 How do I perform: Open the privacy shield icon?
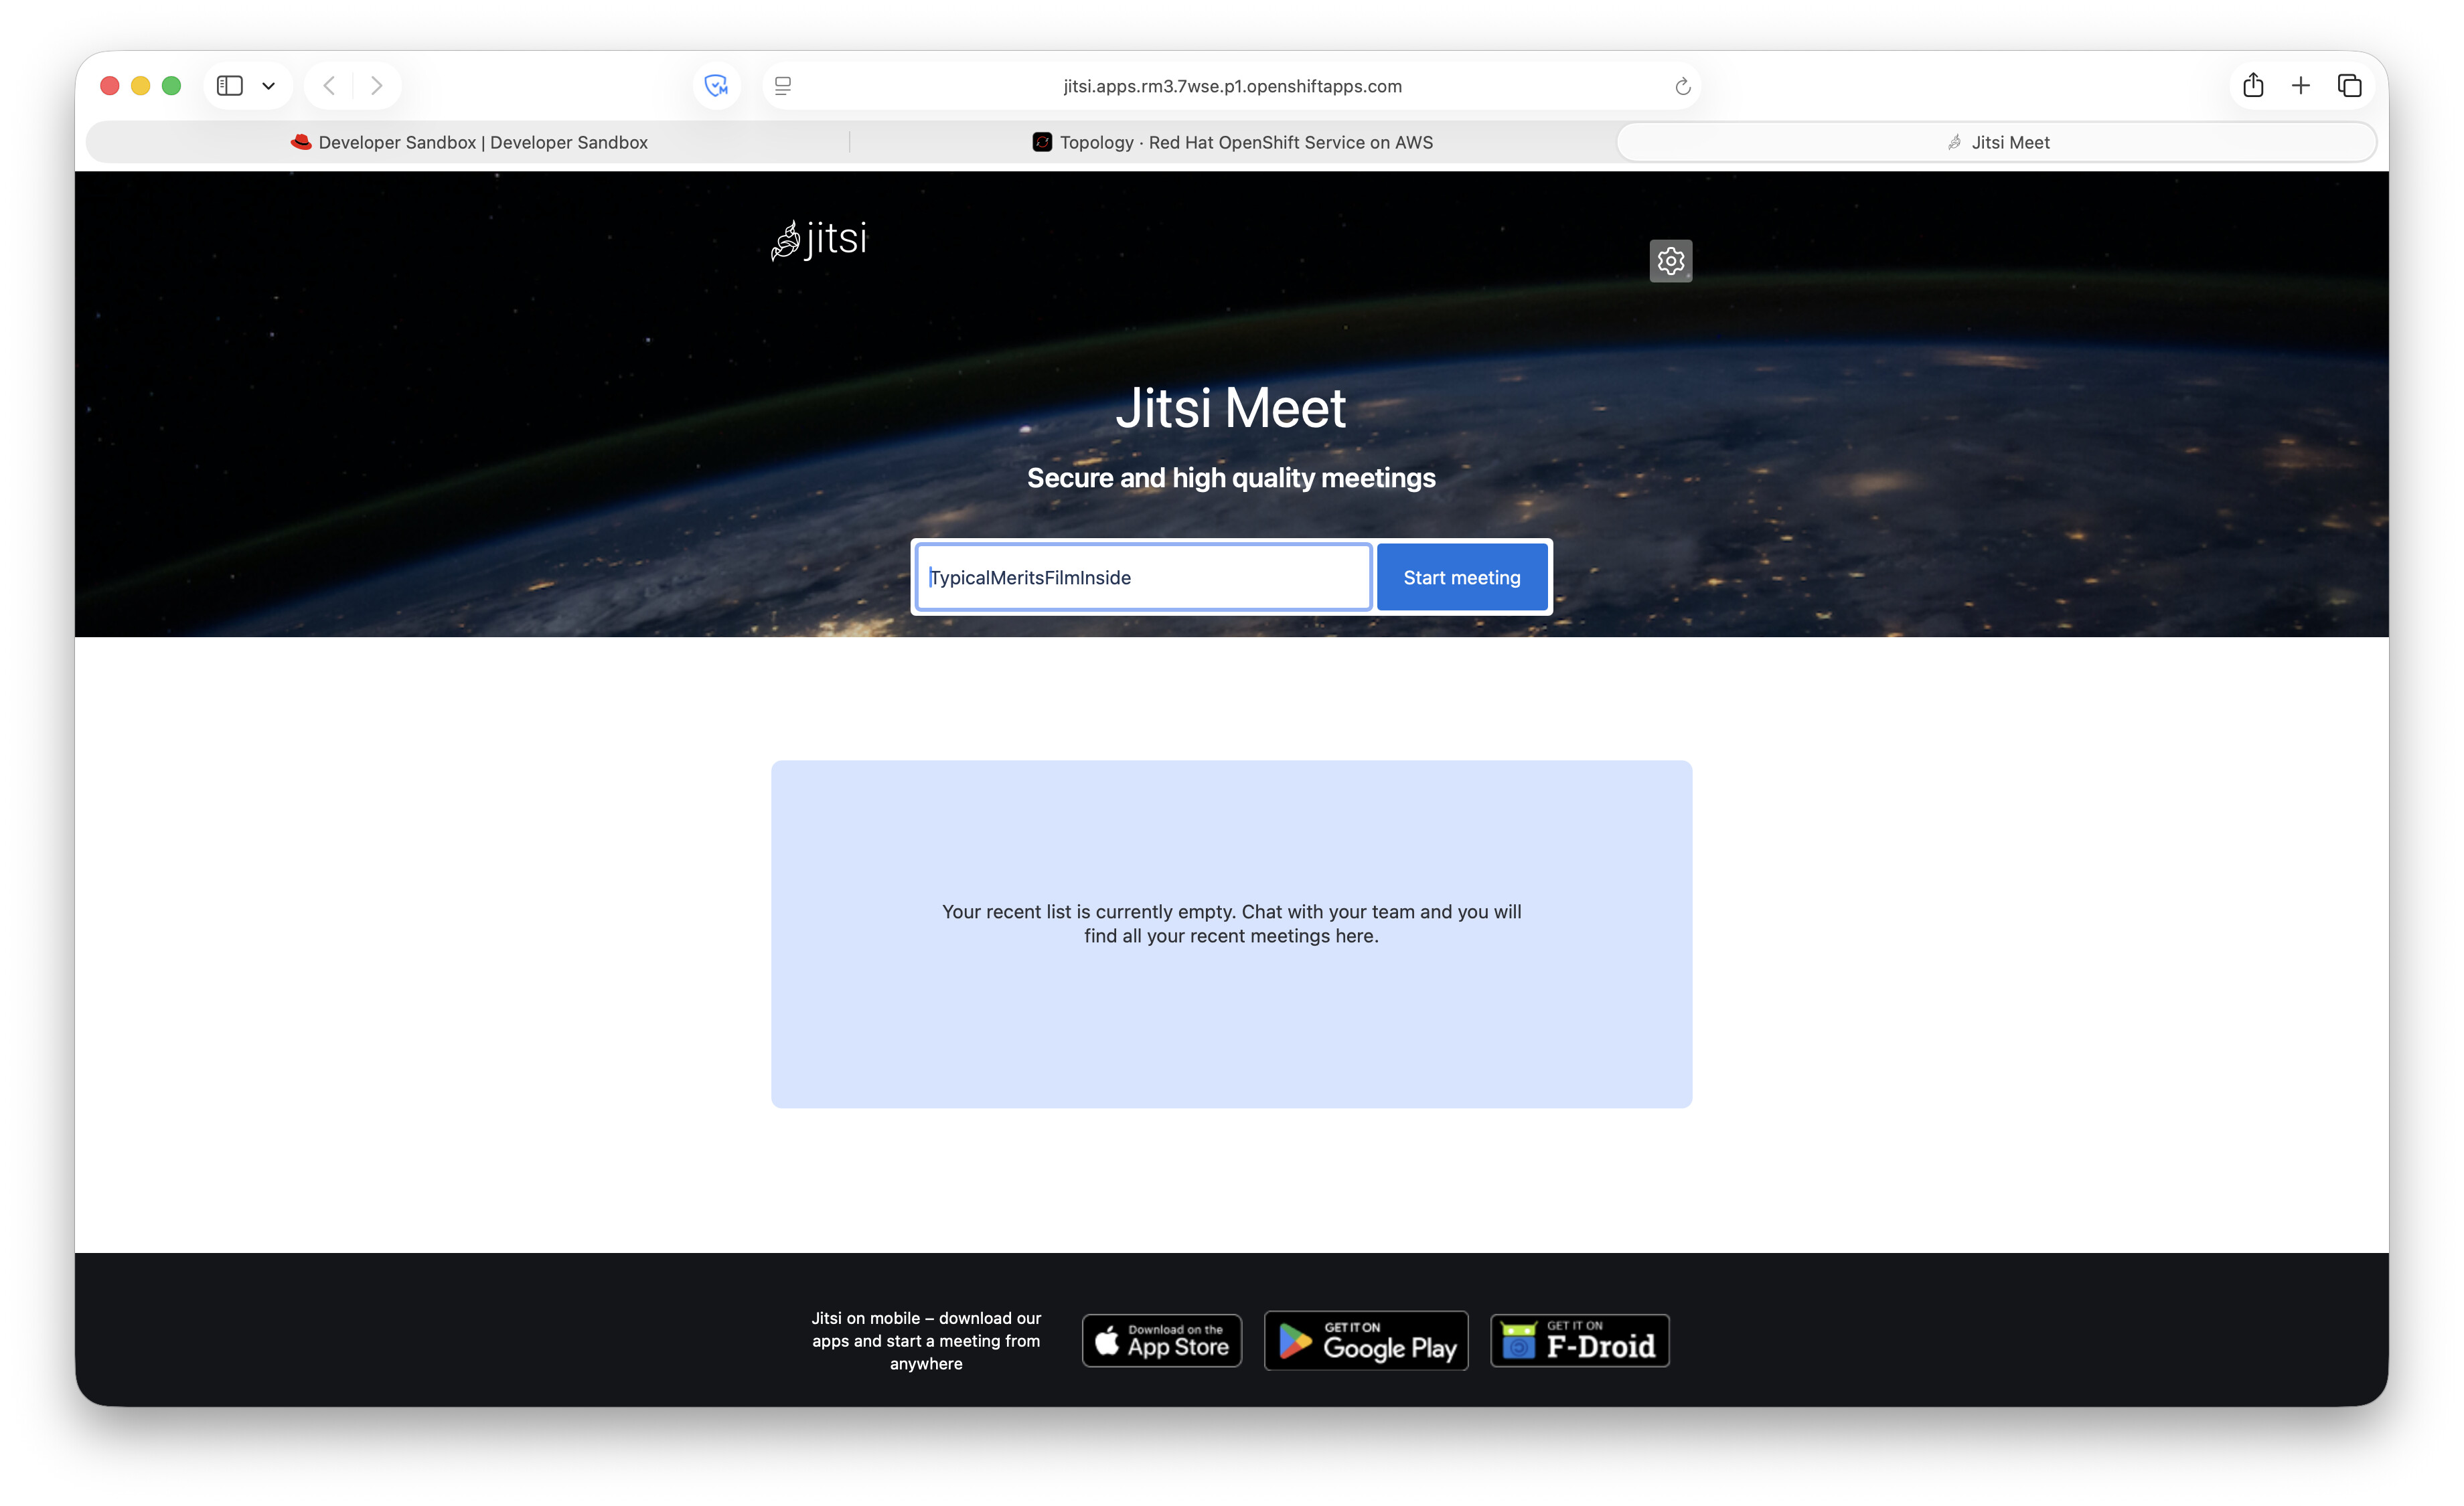(x=716, y=86)
